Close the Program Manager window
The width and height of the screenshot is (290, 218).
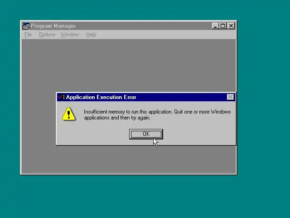[x=231, y=26]
